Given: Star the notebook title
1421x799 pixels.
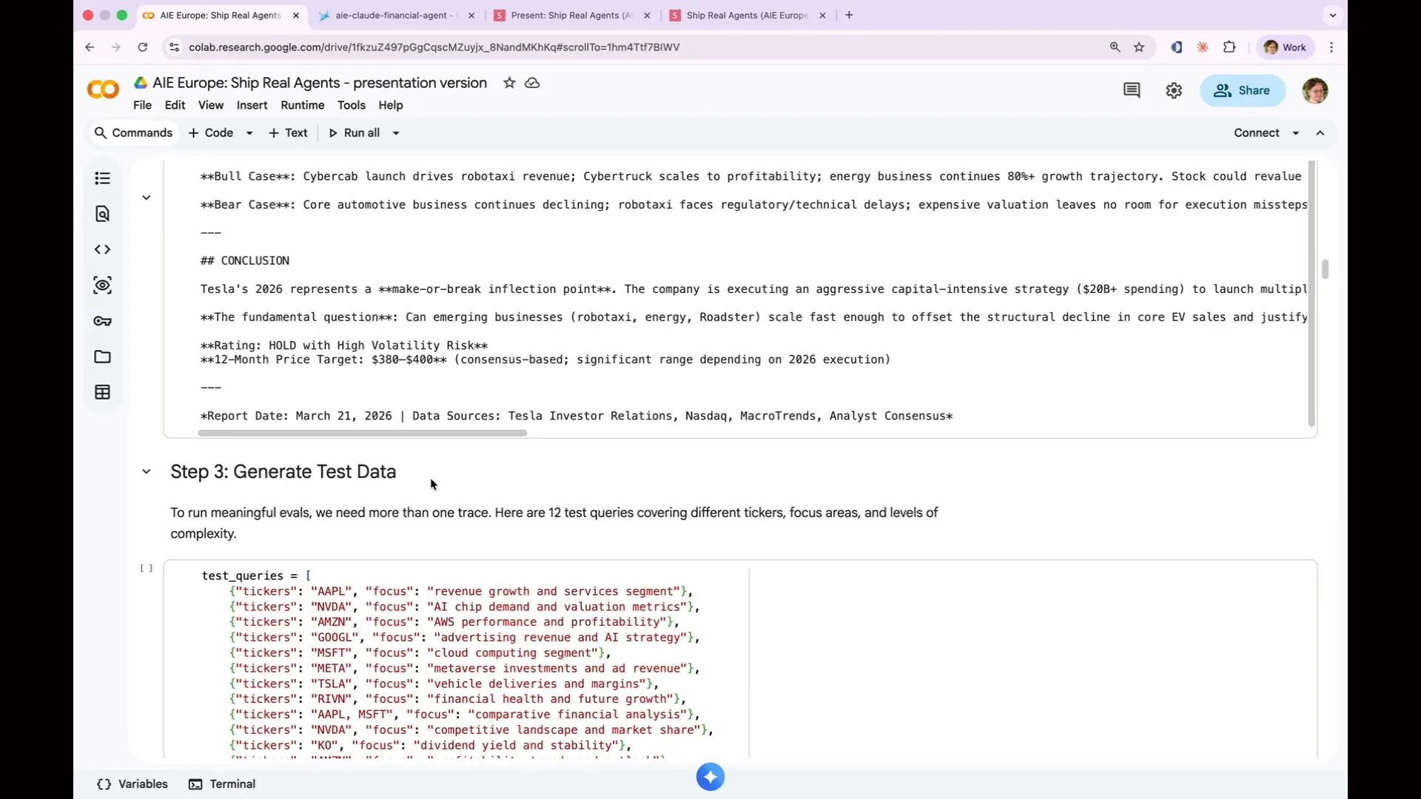Looking at the screenshot, I should [509, 83].
